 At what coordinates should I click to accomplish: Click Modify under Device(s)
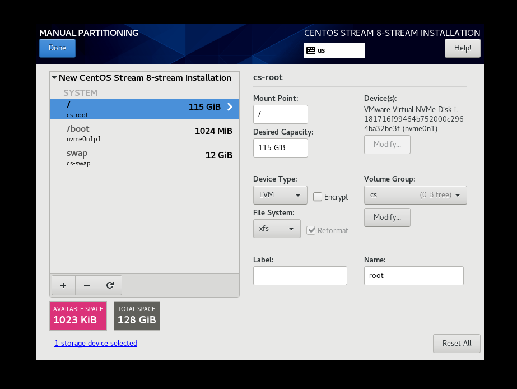coord(387,145)
